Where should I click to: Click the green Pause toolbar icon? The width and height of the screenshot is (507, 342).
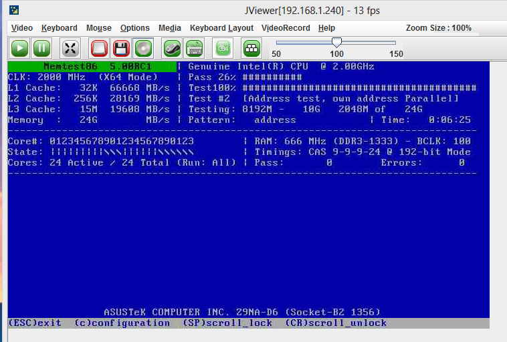pyautogui.click(x=41, y=48)
